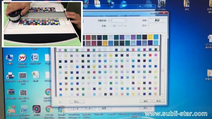Click the greyed Import (导入) button

(x=61, y=102)
